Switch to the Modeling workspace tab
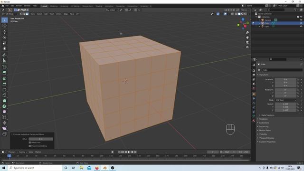Screen dimensions: 304x171 tap(54, 6)
